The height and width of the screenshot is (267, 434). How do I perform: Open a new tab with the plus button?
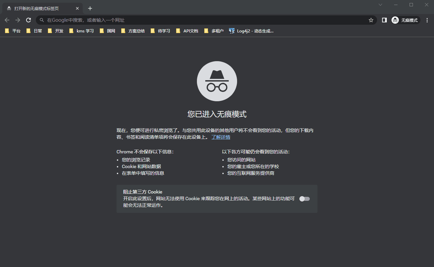pyautogui.click(x=90, y=8)
